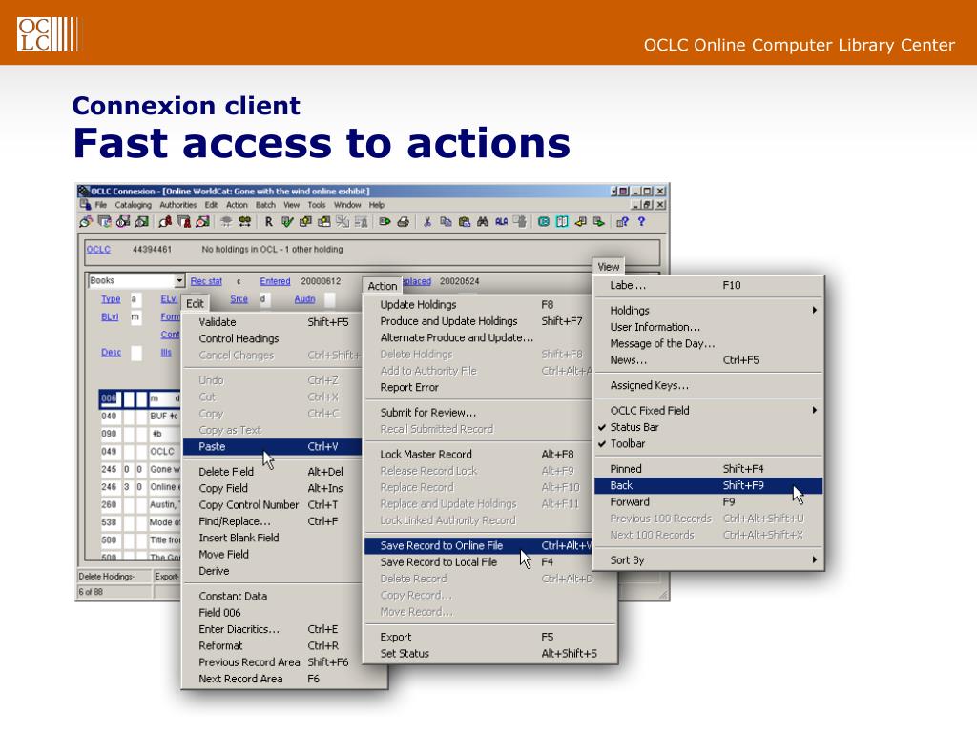The height and width of the screenshot is (732, 977).
Task: Click the OCLC number link
Action: tap(98, 249)
